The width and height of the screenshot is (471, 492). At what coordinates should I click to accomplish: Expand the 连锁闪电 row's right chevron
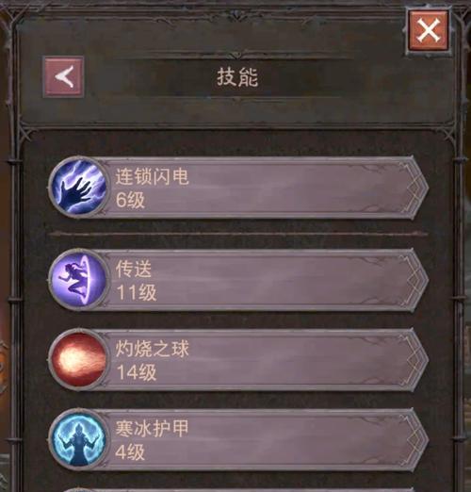tap(416, 188)
